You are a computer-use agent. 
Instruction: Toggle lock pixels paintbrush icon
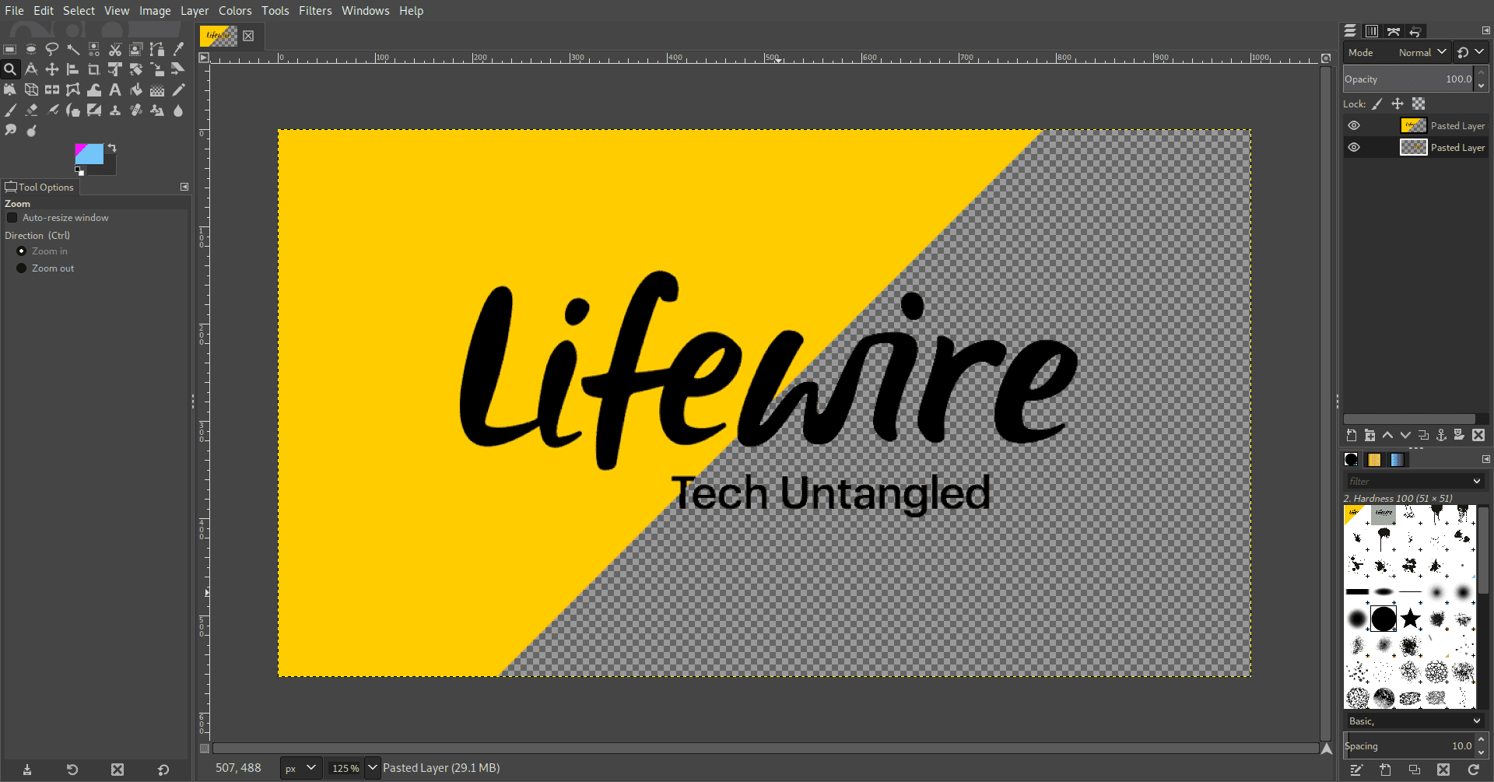click(x=1377, y=103)
